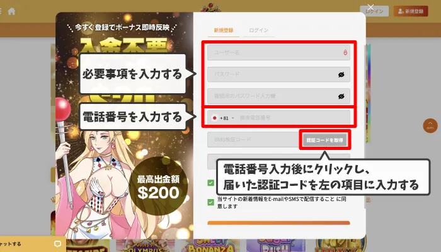The image size is (441, 252).
Task: Click the orange submit bar at bottom
Action: point(278,223)
